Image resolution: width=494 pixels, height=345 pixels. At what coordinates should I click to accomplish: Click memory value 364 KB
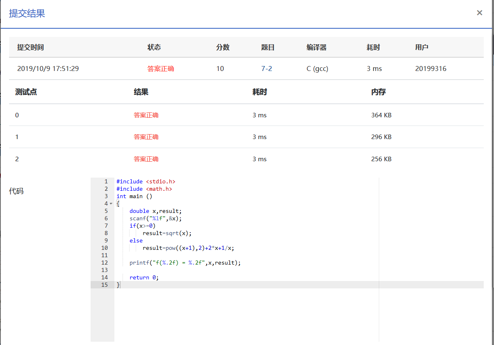pos(381,115)
